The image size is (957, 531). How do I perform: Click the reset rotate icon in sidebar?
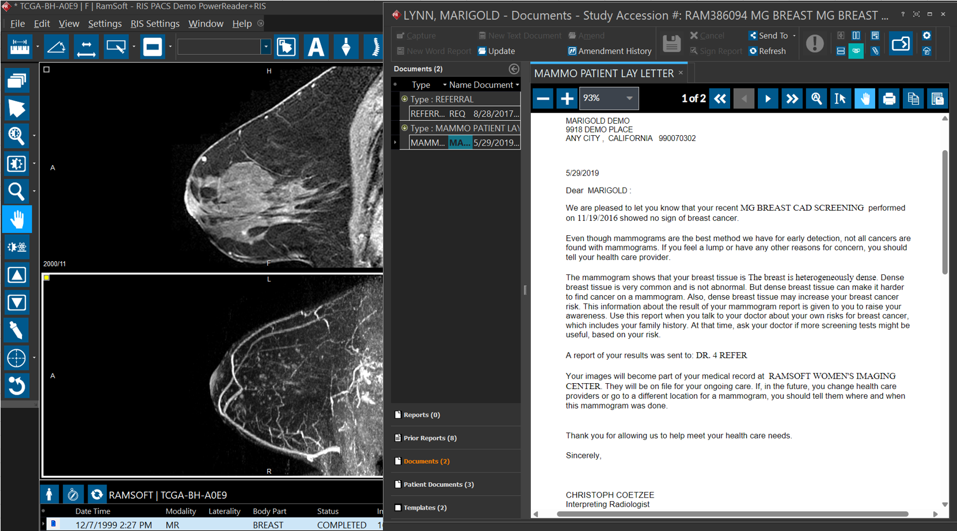16,385
